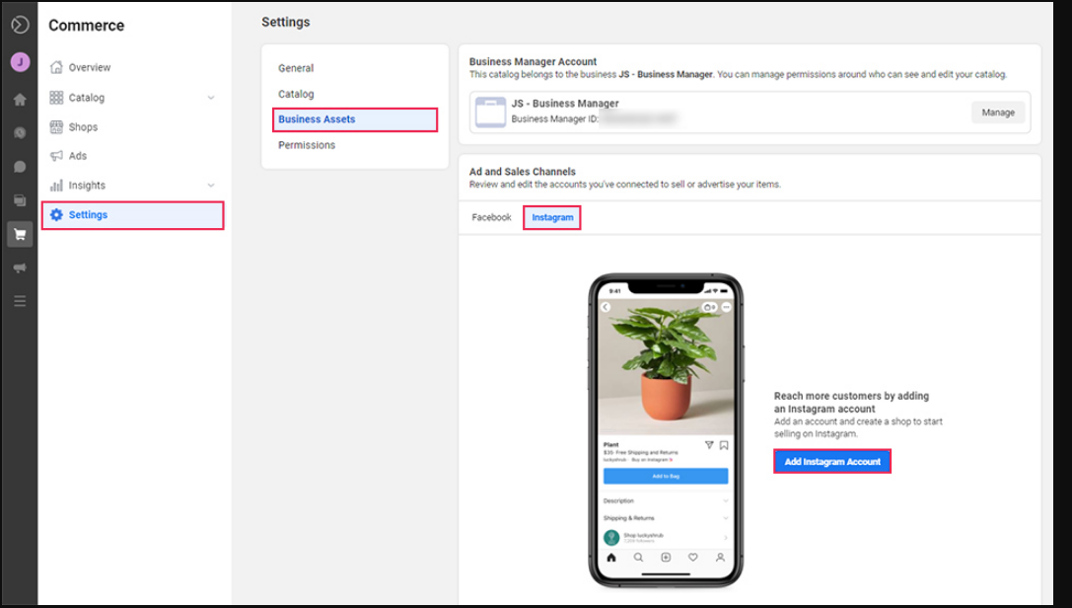Expand Description section in phone preview

(x=665, y=501)
